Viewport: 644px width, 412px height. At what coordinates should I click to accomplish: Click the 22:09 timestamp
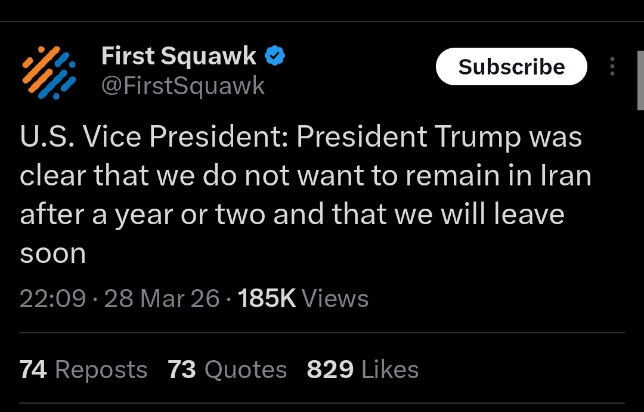point(52,298)
